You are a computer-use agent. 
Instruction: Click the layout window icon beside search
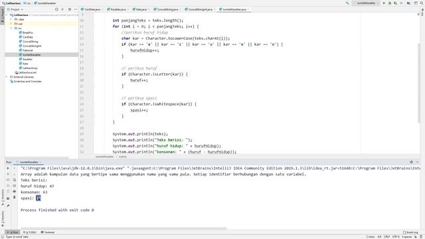point(416,3)
